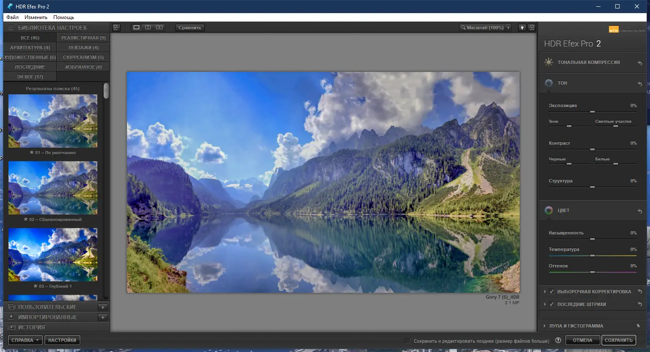This screenshot has height=352, width=650.
Task: Switch to split-view comparison icon
Action: [148, 27]
